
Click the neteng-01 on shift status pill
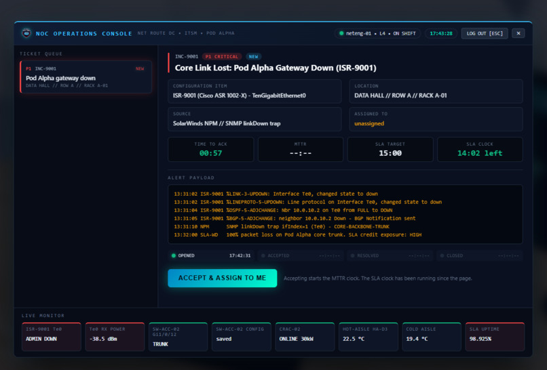coord(377,33)
